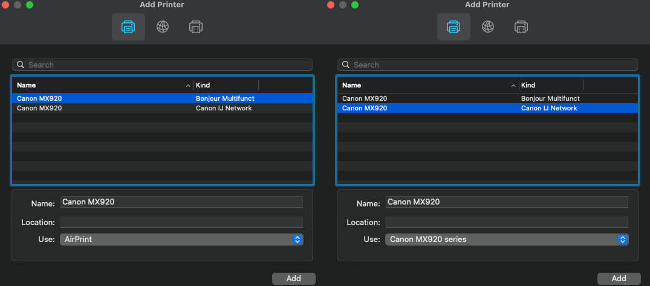Click Location field in left window

pyautogui.click(x=181, y=222)
